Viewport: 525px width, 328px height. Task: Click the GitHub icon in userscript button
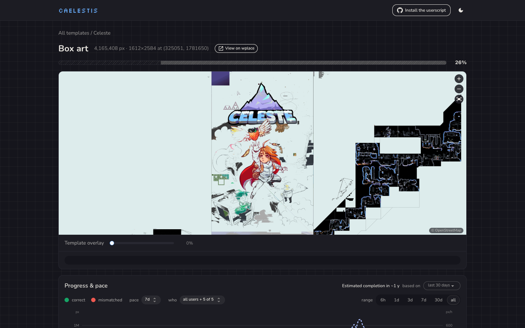400,10
